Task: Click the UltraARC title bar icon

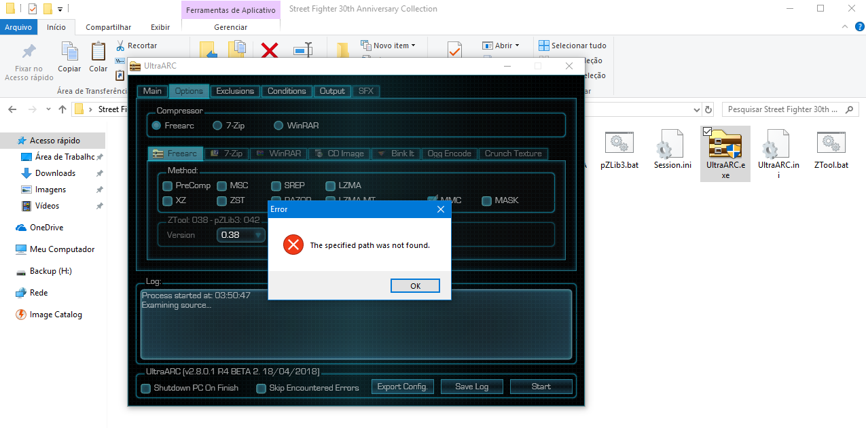Action: click(135, 66)
